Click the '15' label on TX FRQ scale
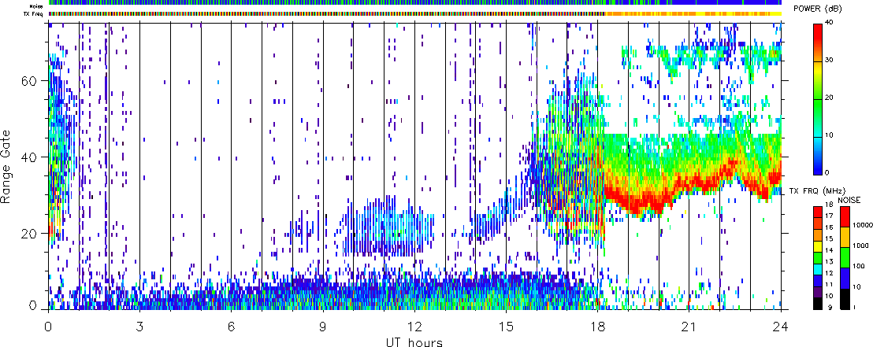 point(830,238)
